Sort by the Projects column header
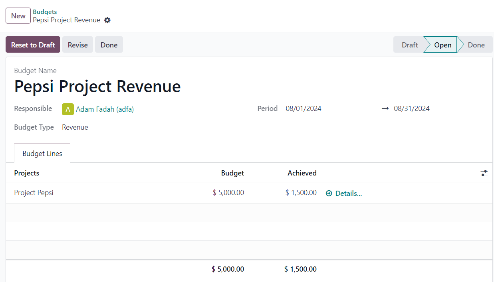 (x=27, y=173)
